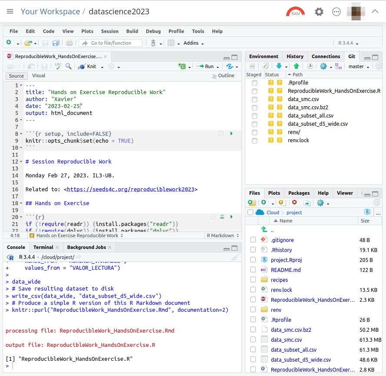Click the RAM usage gauge icon
Image resolution: width=386 pixels, height=376 pixels.
pyautogui.click(x=295, y=12)
